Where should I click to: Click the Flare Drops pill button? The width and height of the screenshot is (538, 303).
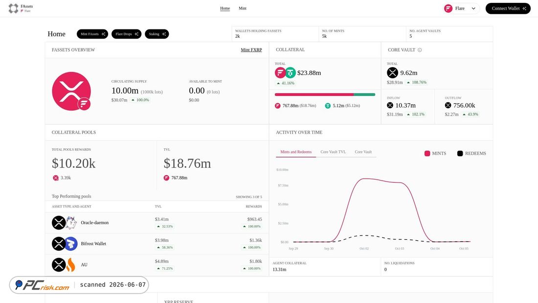126,34
